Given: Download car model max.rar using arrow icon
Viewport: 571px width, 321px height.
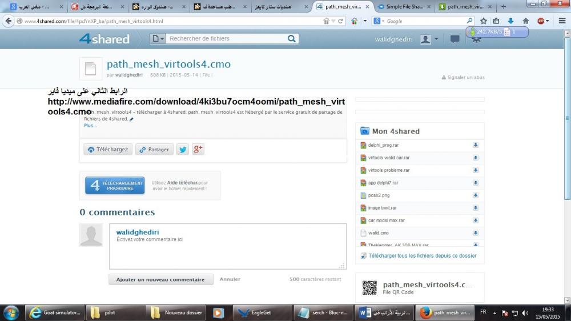Looking at the screenshot, I should pos(475,220).
